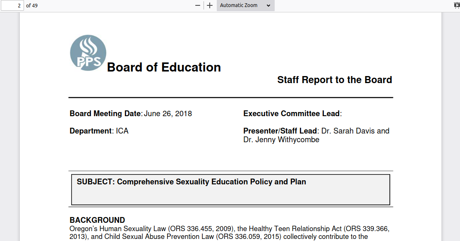Click presentation mode icon at toolbar right
460x241 pixels.
tap(457, 5)
